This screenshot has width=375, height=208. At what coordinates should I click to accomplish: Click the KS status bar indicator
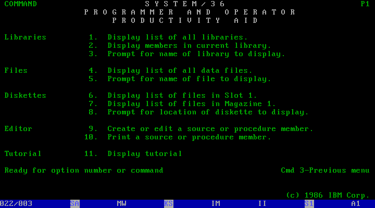tap(168, 204)
